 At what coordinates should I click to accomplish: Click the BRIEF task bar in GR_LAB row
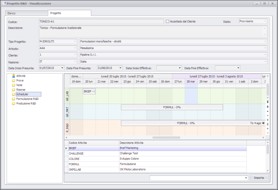click(x=89, y=91)
